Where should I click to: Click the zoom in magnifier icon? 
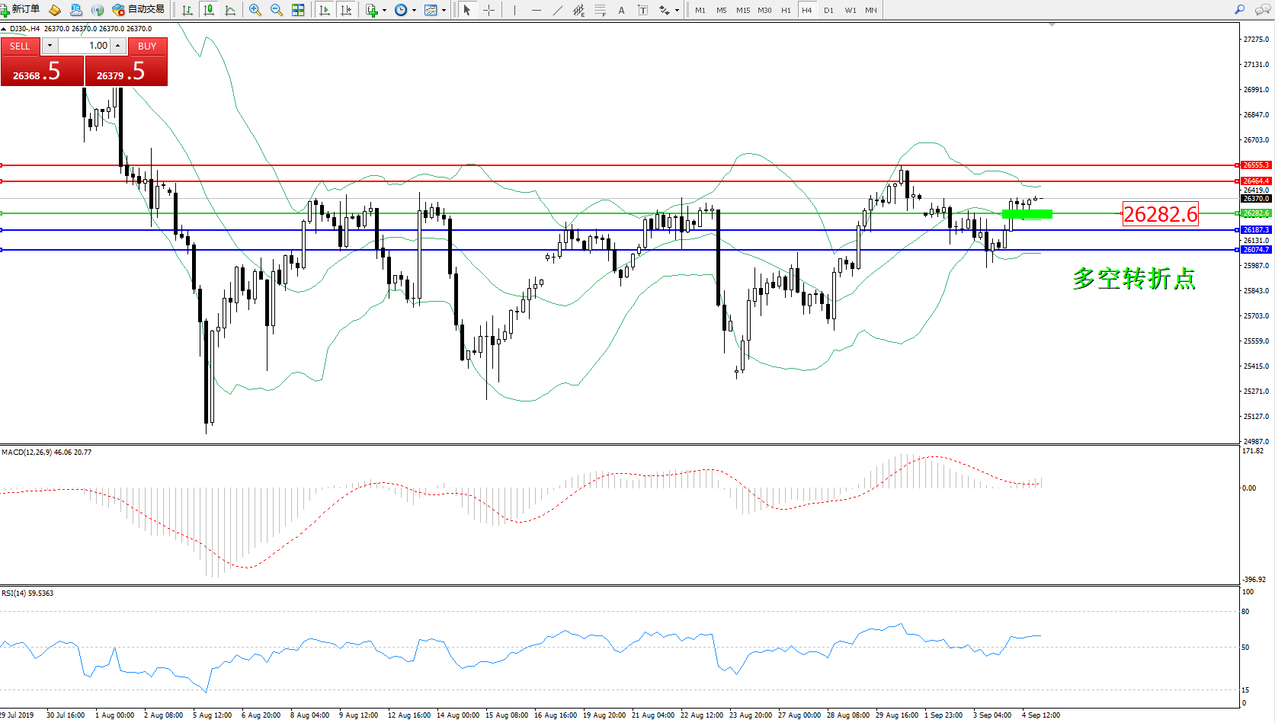click(x=255, y=10)
